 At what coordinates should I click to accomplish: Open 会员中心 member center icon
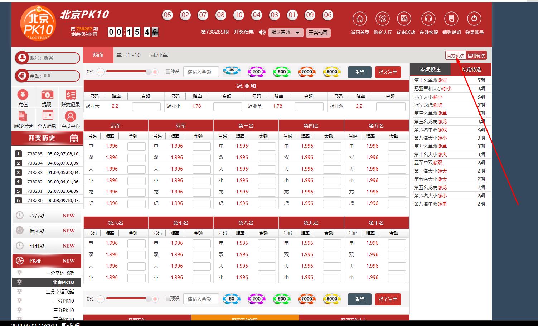[x=71, y=116]
